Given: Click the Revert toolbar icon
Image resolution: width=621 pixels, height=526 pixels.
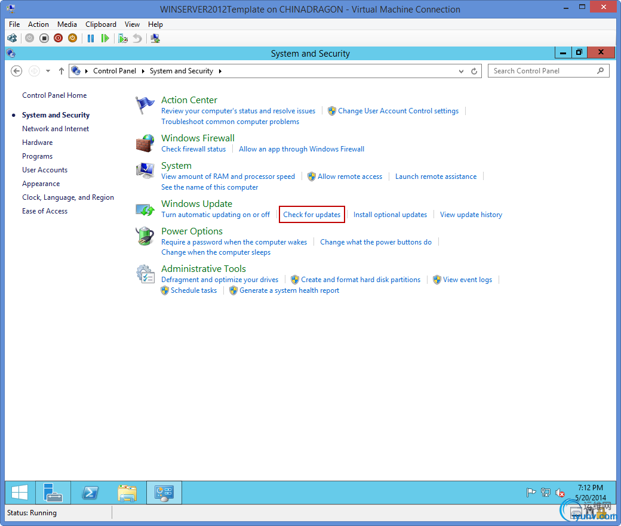Looking at the screenshot, I should [137, 38].
